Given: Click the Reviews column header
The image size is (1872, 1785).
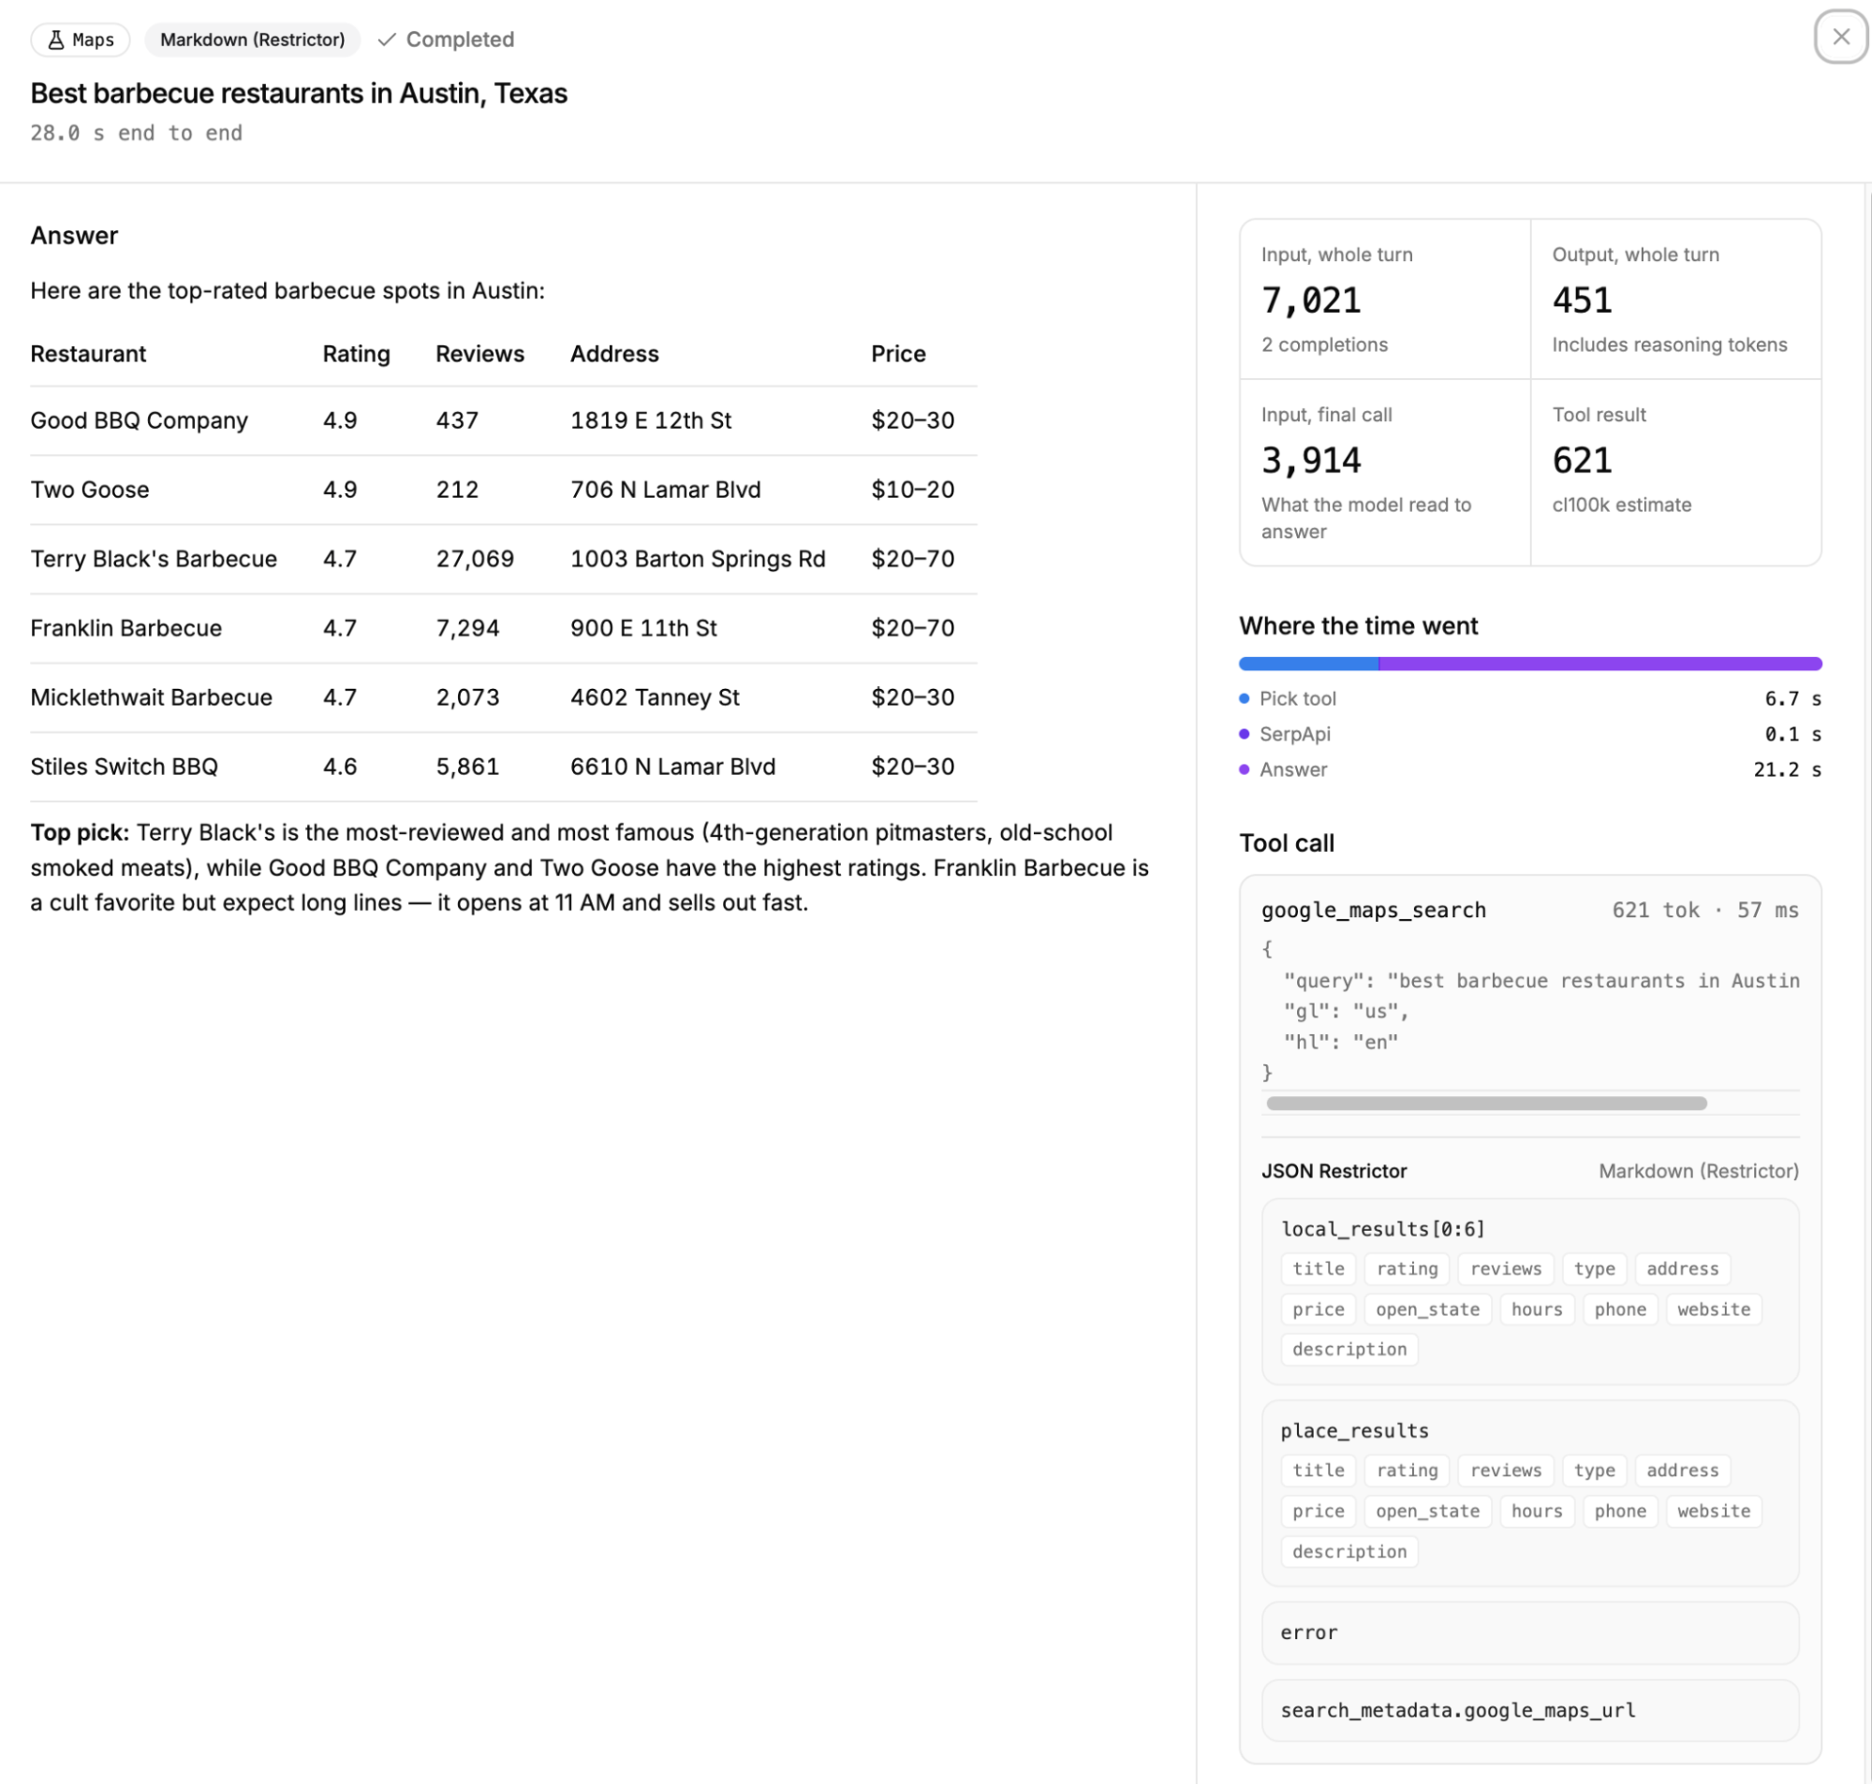Looking at the screenshot, I should pos(479,354).
